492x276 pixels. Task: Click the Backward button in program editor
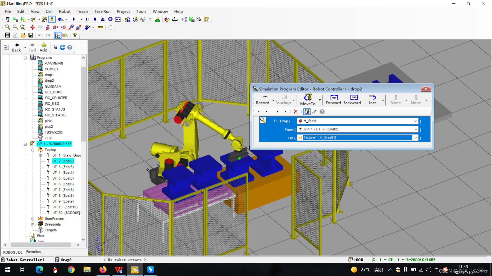pyautogui.click(x=352, y=100)
